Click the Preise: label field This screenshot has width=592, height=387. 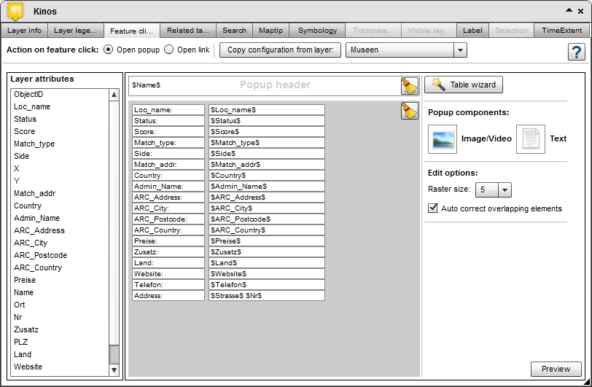coord(168,241)
